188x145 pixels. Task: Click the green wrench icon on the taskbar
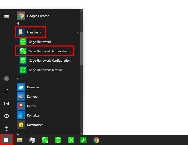(x=84, y=140)
